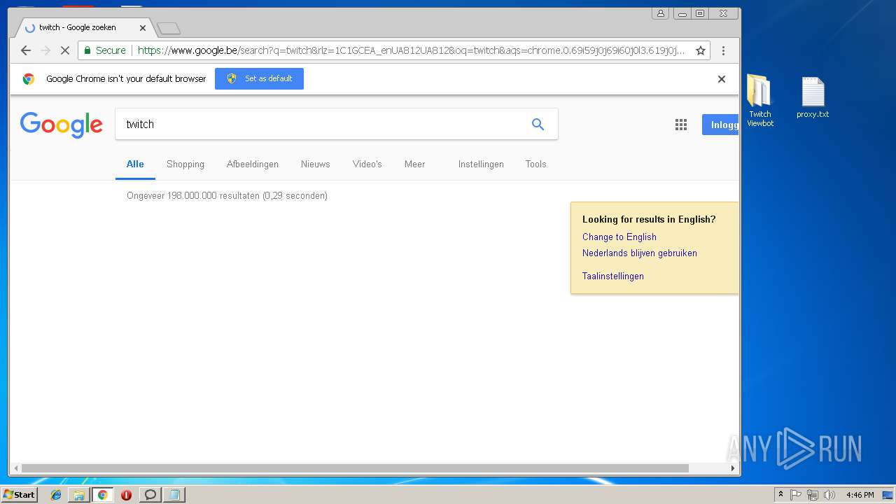Open the Instellingen menu
The width and height of the screenshot is (896, 504).
point(481,164)
